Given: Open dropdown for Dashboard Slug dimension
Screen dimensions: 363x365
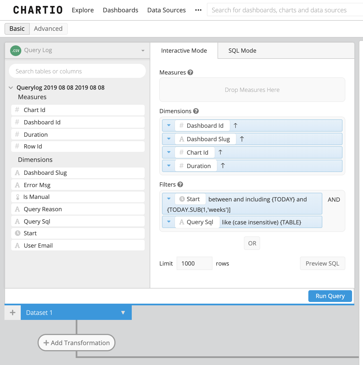Looking at the screenshot, I should pos(169,139).
